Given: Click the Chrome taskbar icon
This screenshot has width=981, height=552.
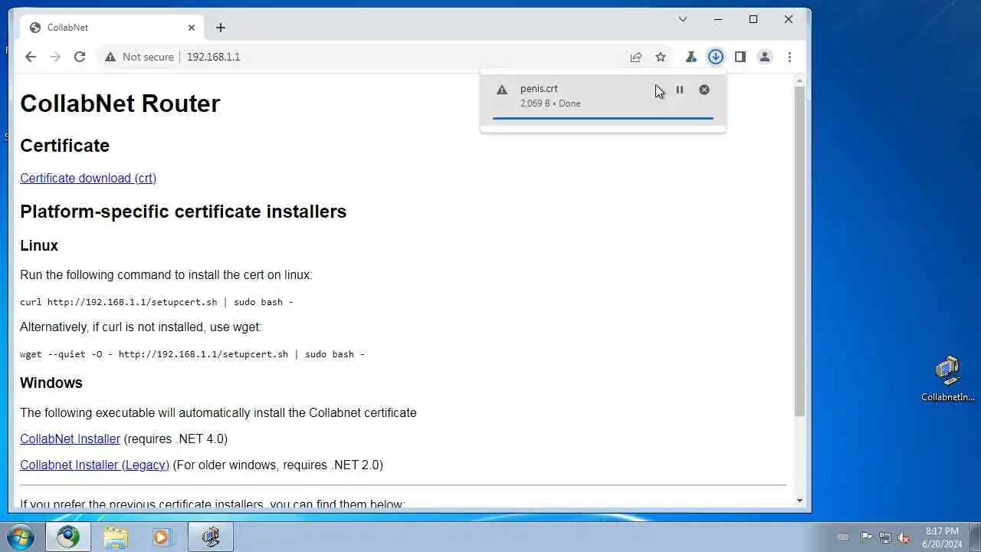Looking at the screenshot, I should click(x=67, y=537).
